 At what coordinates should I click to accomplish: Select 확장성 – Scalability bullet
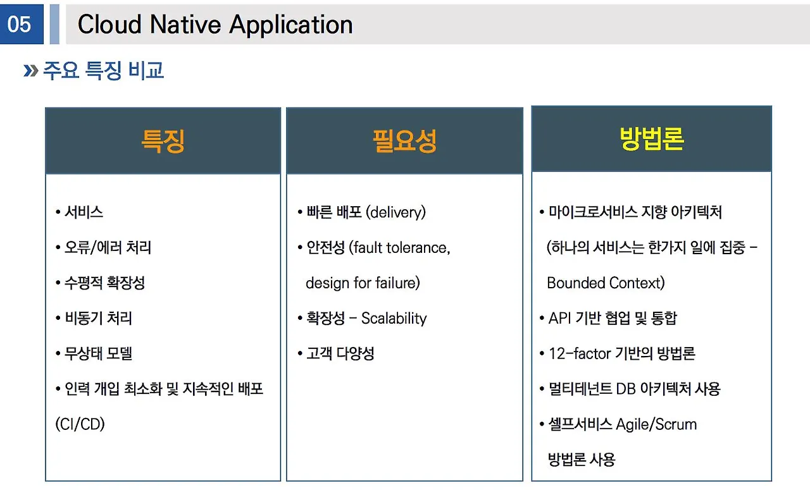coord(362,318)
